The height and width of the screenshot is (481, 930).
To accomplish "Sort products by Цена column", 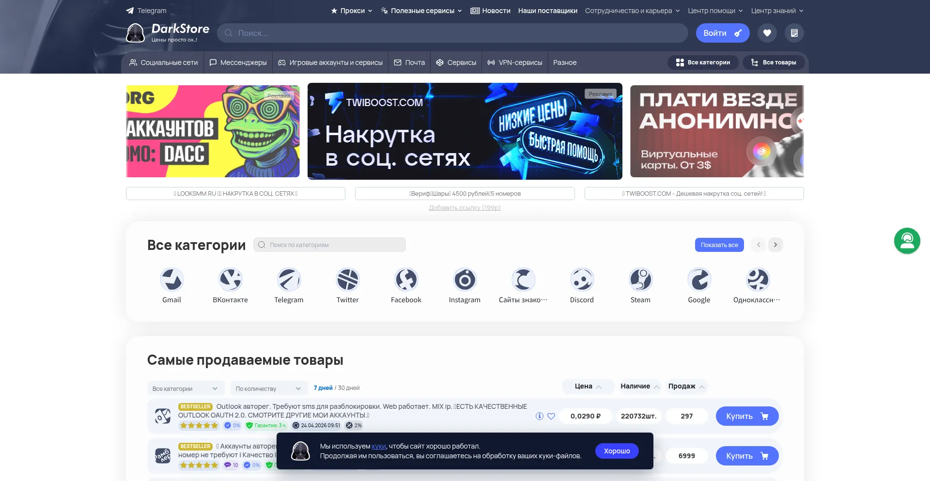I will point(588,386).
